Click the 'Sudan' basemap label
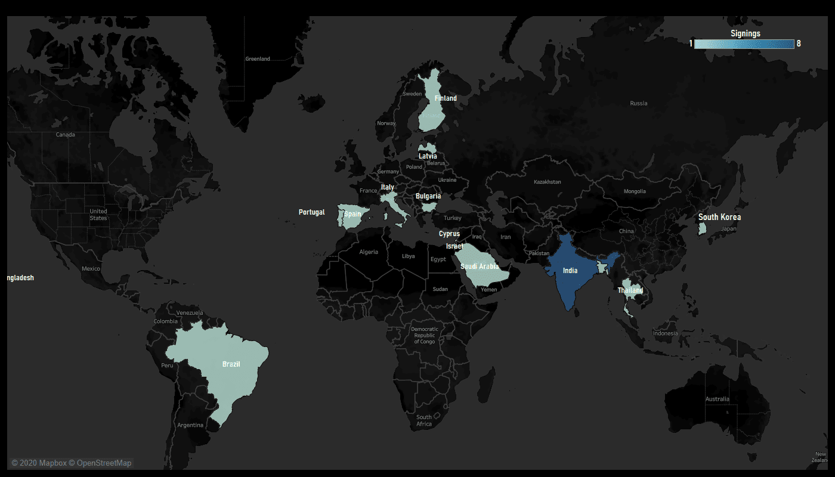The width and height of the screenshot is (835, 477). pos(440,289)
